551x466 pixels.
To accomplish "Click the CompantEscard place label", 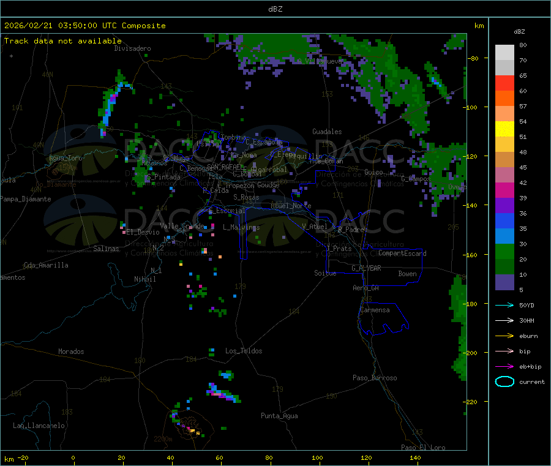I will point(402,253).
